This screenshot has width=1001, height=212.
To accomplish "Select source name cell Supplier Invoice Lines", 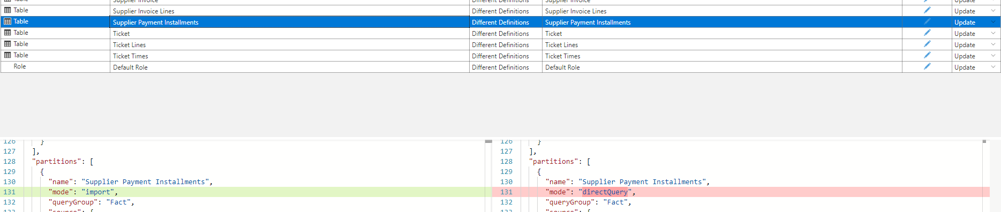I will pyautogui.click(x=289, y=11).
